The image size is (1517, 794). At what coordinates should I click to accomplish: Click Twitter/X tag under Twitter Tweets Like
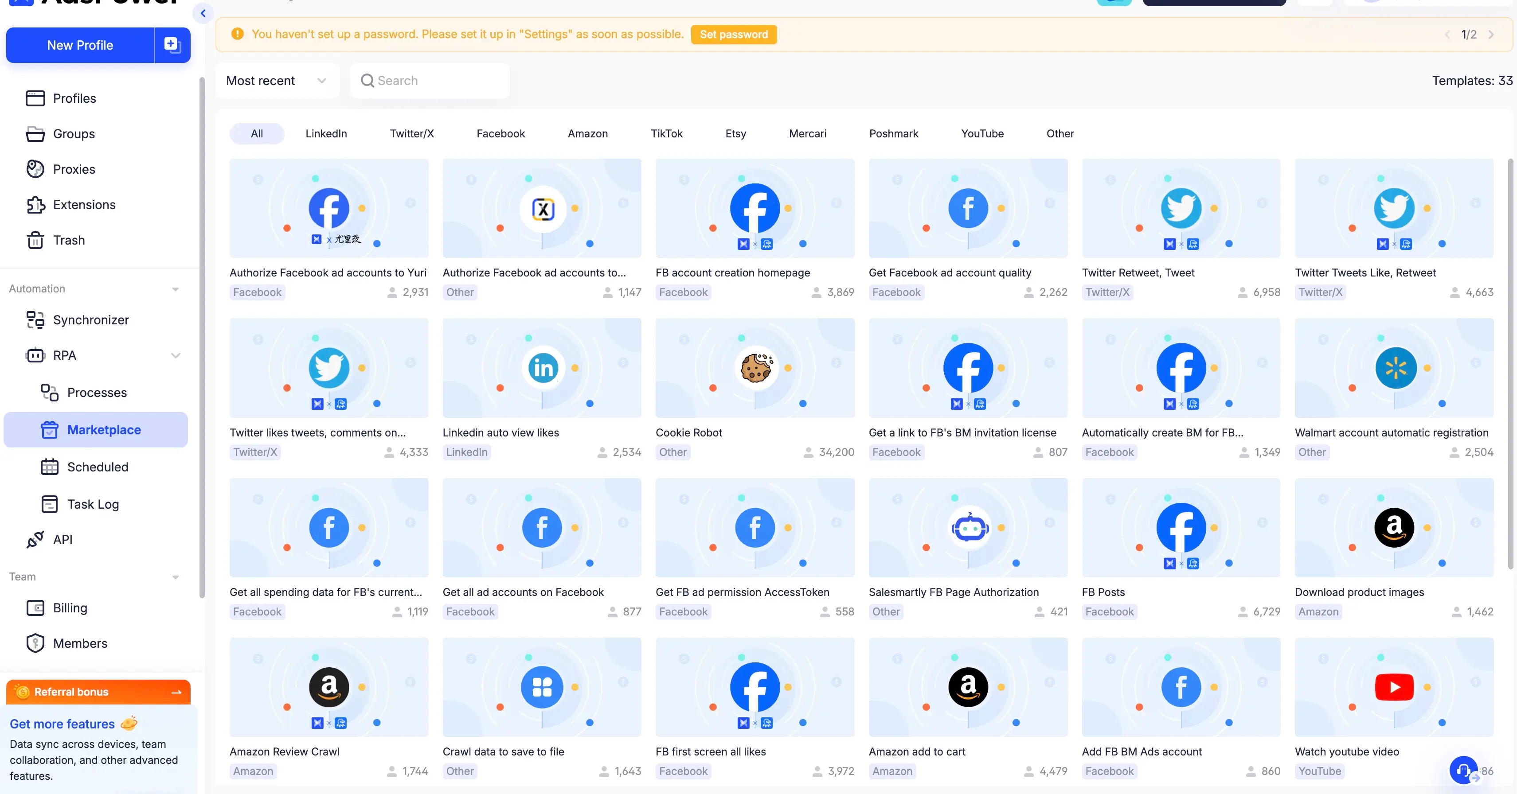[1320, 292]
